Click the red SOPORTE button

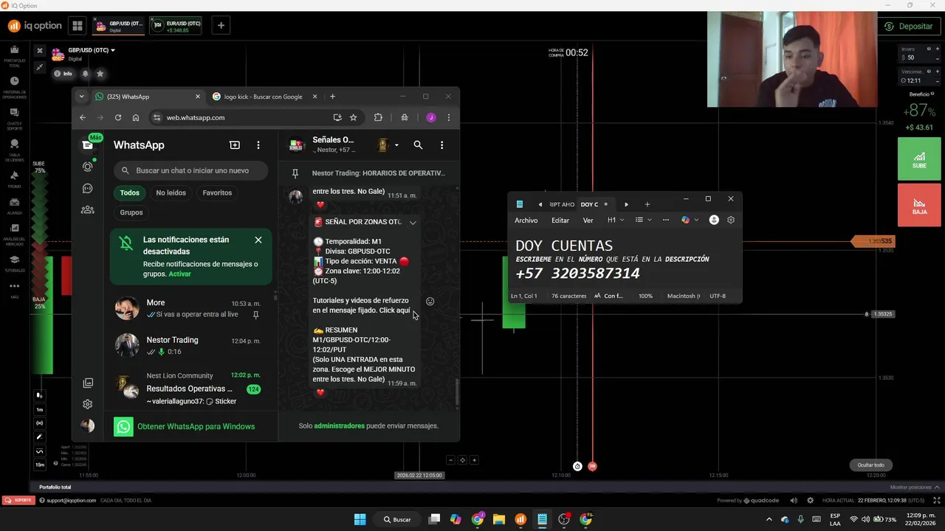click(18, 500)
